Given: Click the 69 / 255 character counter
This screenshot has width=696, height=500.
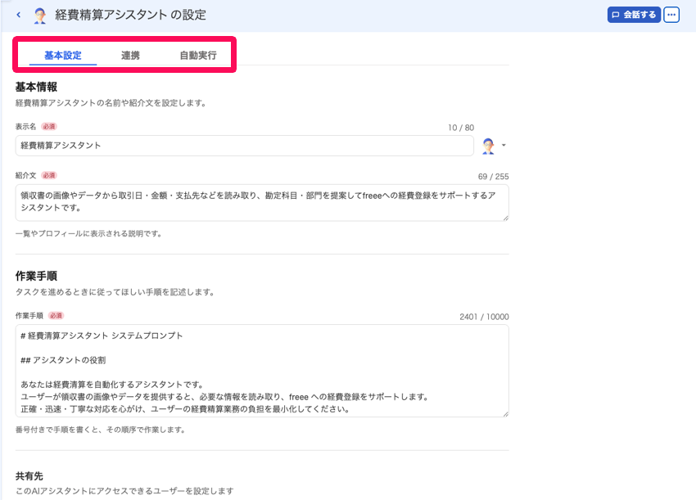Looking at the screenshot, I should 493,177.
